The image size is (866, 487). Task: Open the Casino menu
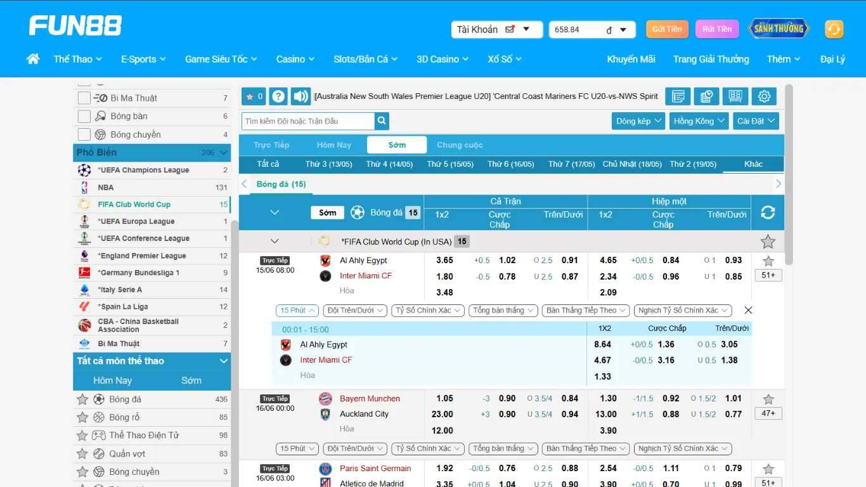click(x=295, y=59)
